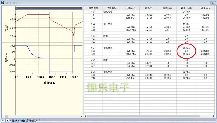Click data table scroll right arrow

(x=213, y=116)
